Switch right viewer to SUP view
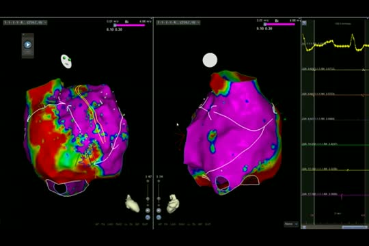The height and width of the screenshot is (246, 369). 208,224
